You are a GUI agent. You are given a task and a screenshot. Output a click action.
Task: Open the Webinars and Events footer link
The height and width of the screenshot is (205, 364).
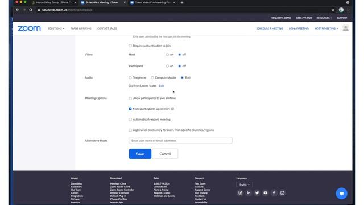click(164, 196)
